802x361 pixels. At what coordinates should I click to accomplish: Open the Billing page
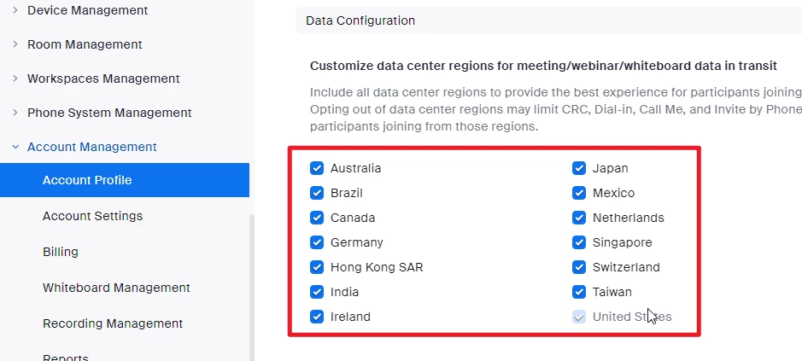coord(61,252)
